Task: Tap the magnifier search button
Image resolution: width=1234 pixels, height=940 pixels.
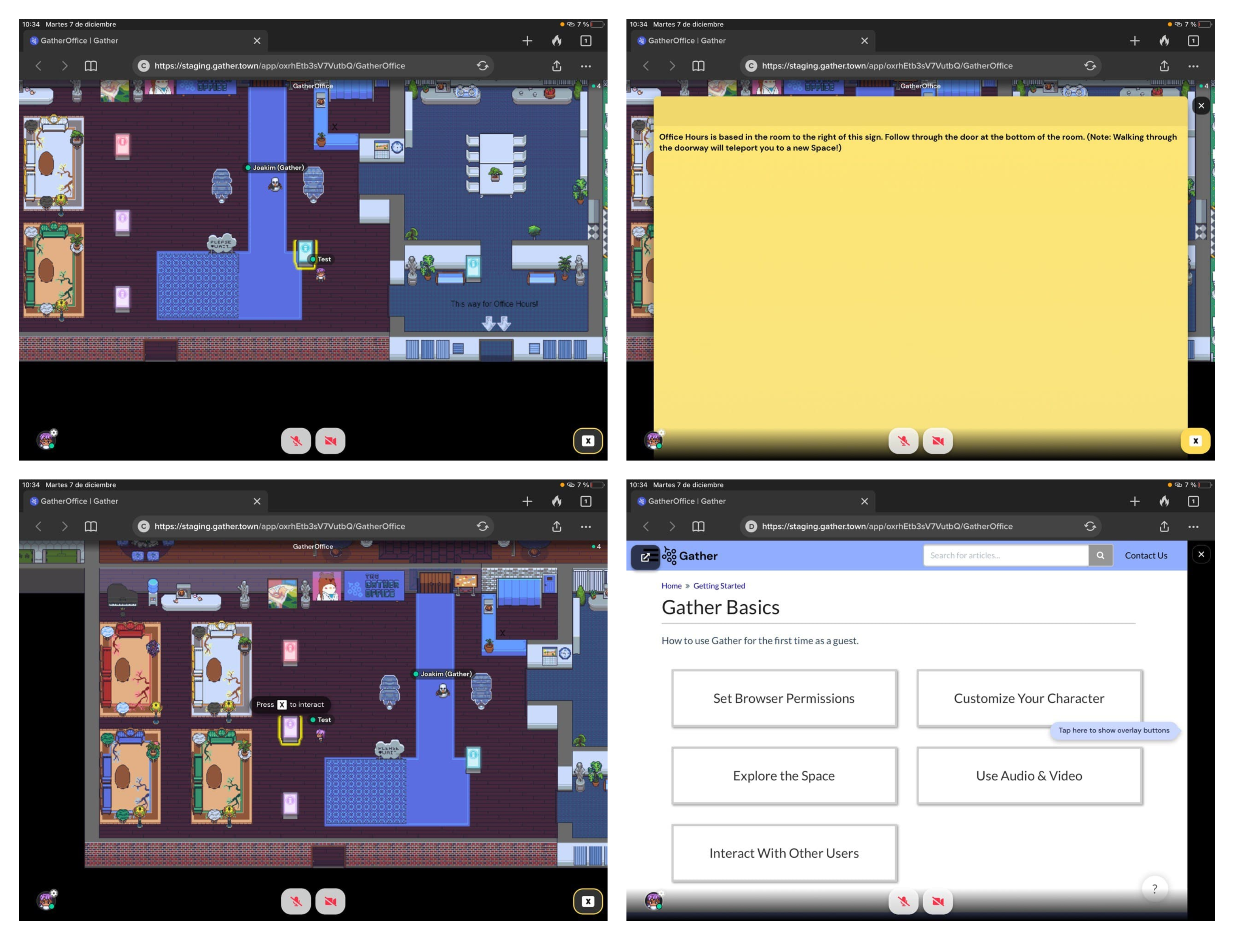Action: click(x=1100, y=555)
